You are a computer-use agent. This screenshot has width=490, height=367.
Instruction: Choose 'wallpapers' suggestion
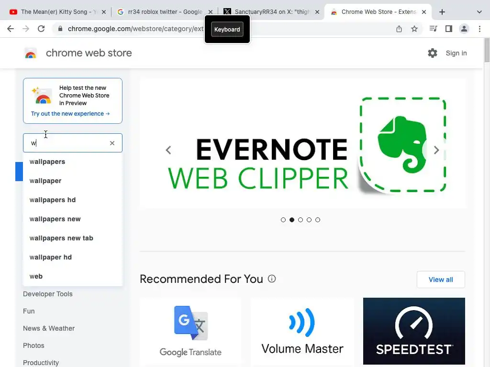pos(73,162)
